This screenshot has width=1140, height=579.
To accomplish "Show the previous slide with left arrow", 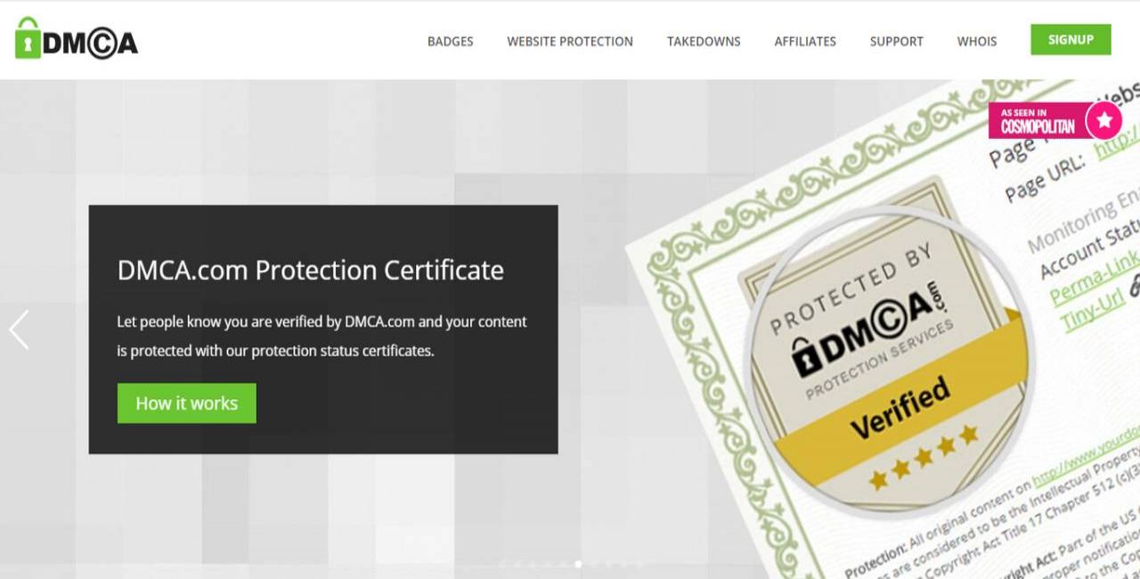I will pos(19,330).
